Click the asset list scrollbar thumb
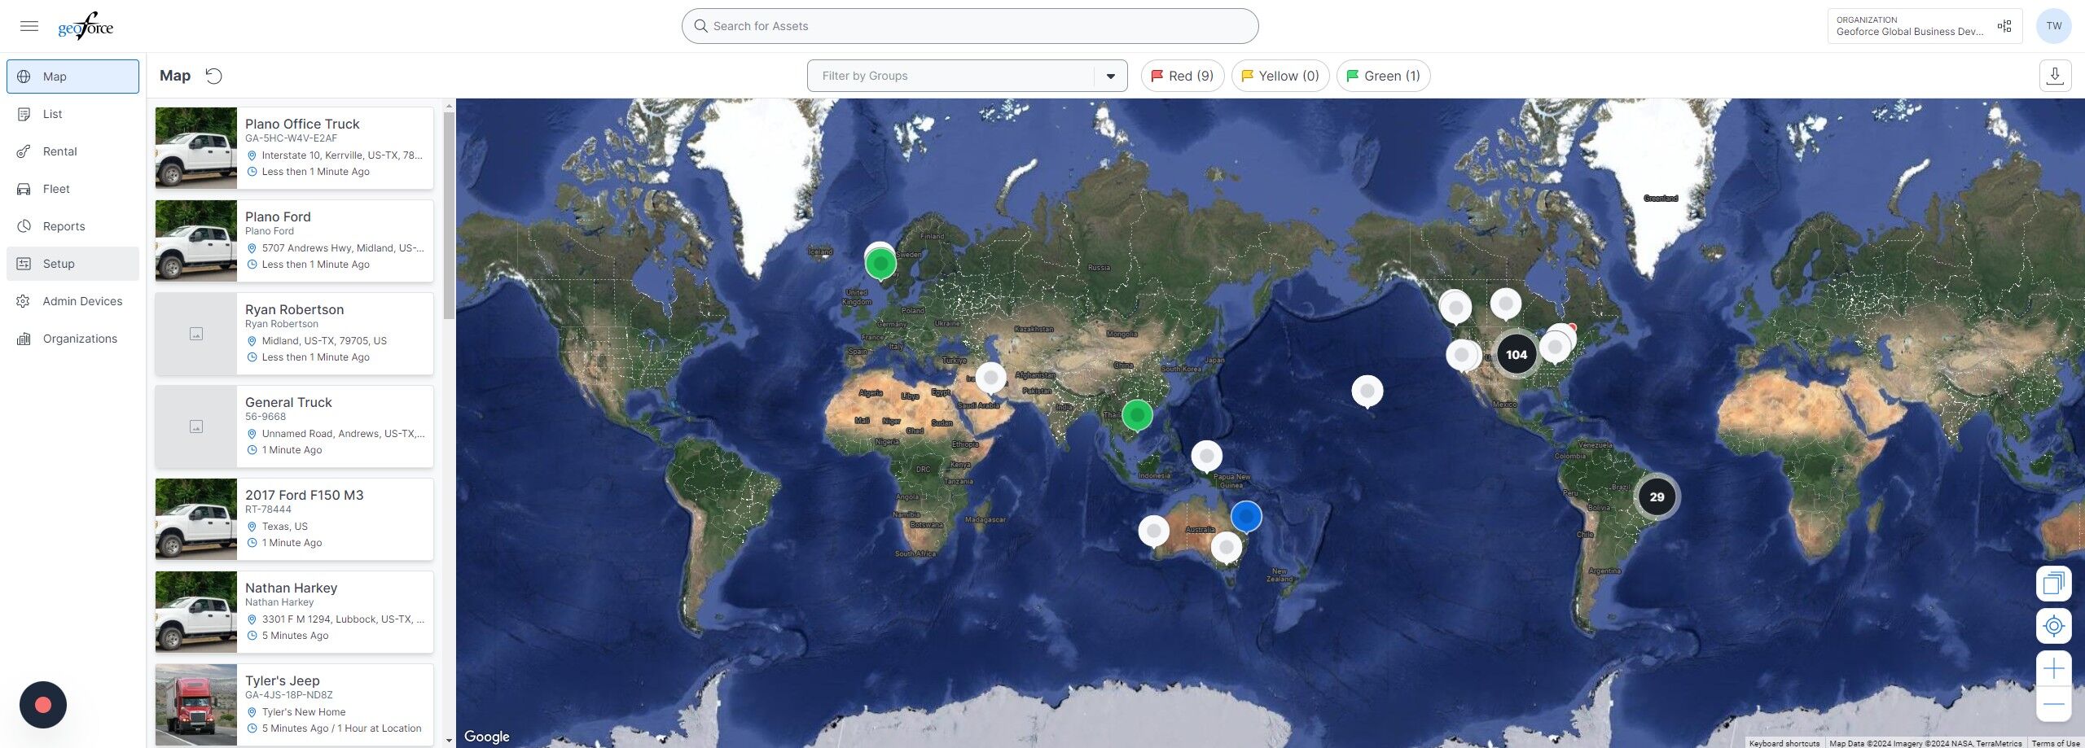This screenshot has height=748, width=2085. (449, 216)
